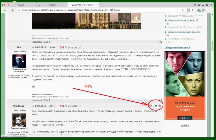Open user Shadowru's profile name link
216x140 pixels.
pos(19,106)
